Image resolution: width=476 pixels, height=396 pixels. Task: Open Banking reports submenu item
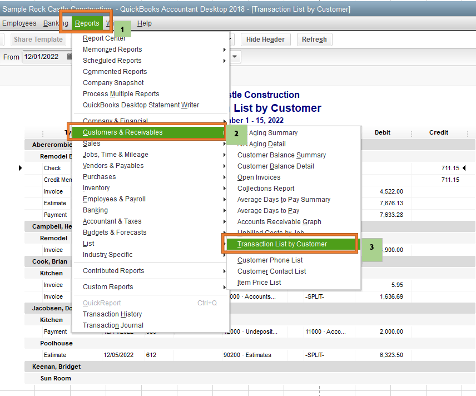[x=150, y=210]
